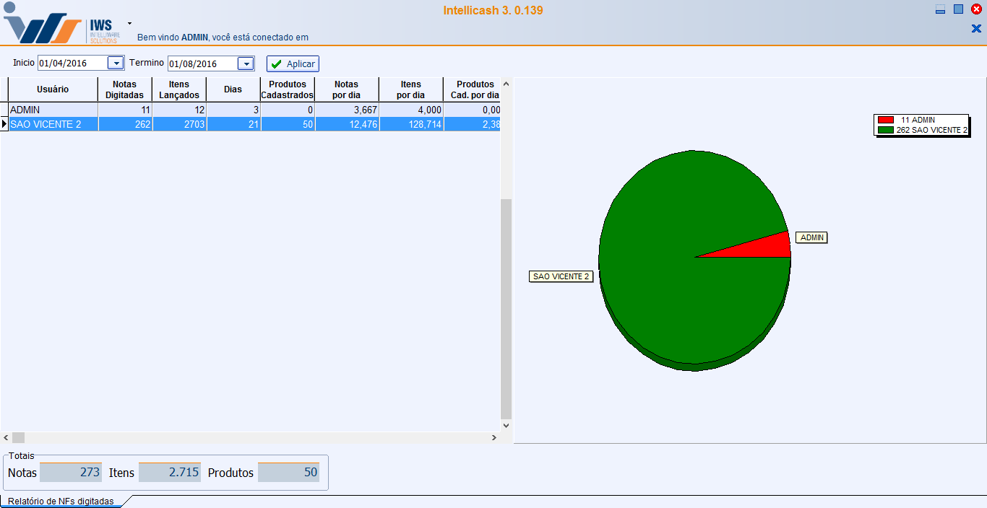The width and height of the screenshot is (987, 508).
Task: Click the Notas total field 273
Action: click(71, 473)
